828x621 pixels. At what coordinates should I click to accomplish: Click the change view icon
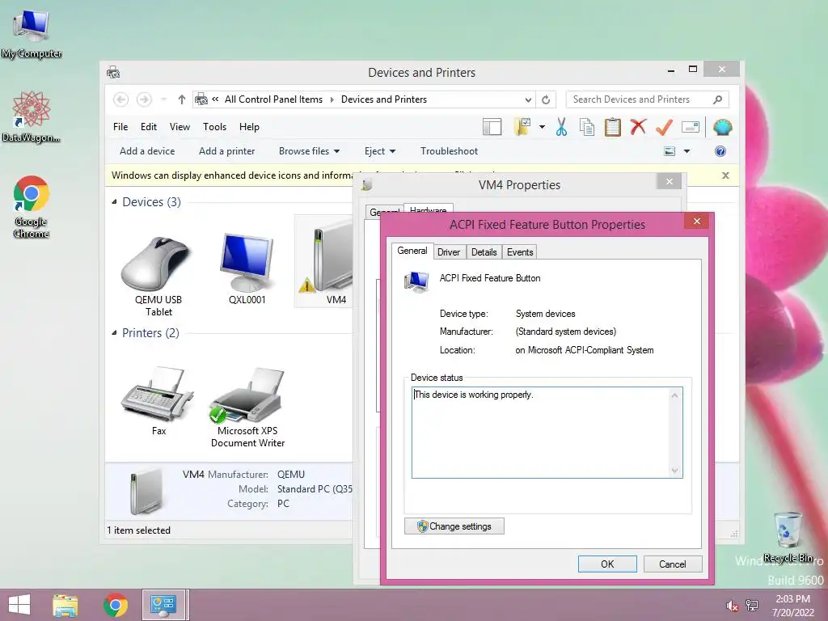pos(670,151)
